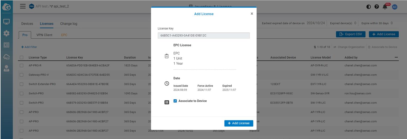
Task: Switch to the Change log tab
Action: 68,24
